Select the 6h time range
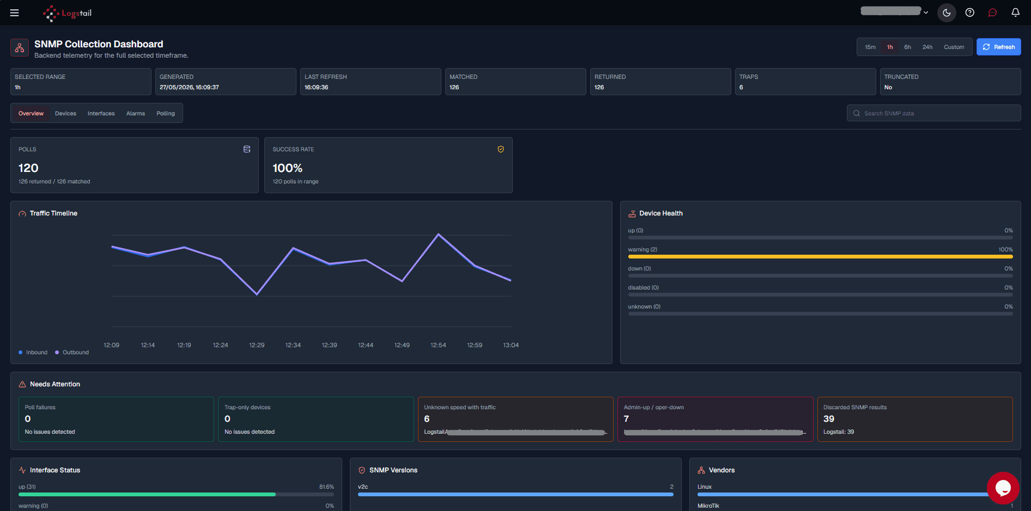The width and height of the screenshot is (1031, 511). click(907, 47)
